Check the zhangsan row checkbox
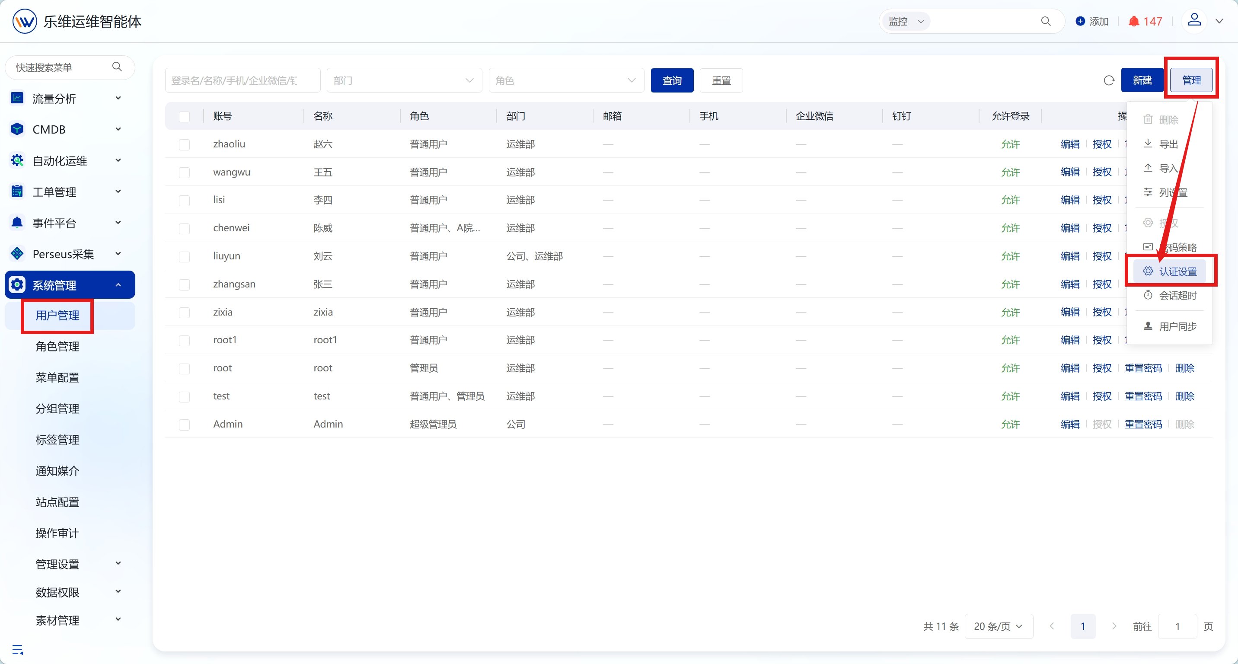 [x=184, y=284]
